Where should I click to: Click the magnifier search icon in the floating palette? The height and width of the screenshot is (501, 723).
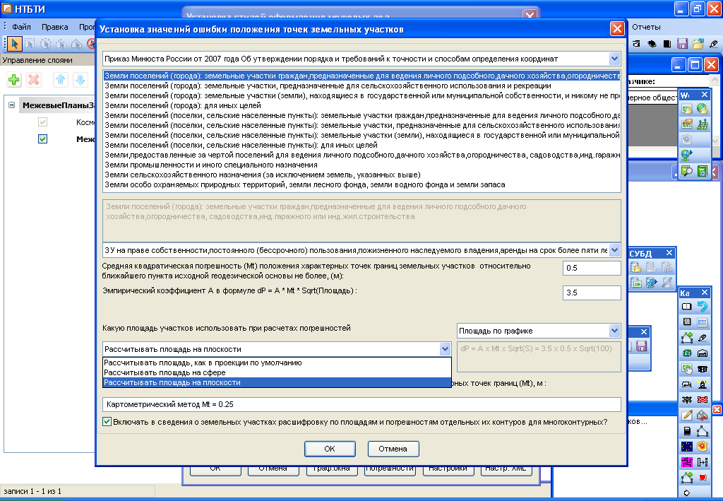coord(686,170)
